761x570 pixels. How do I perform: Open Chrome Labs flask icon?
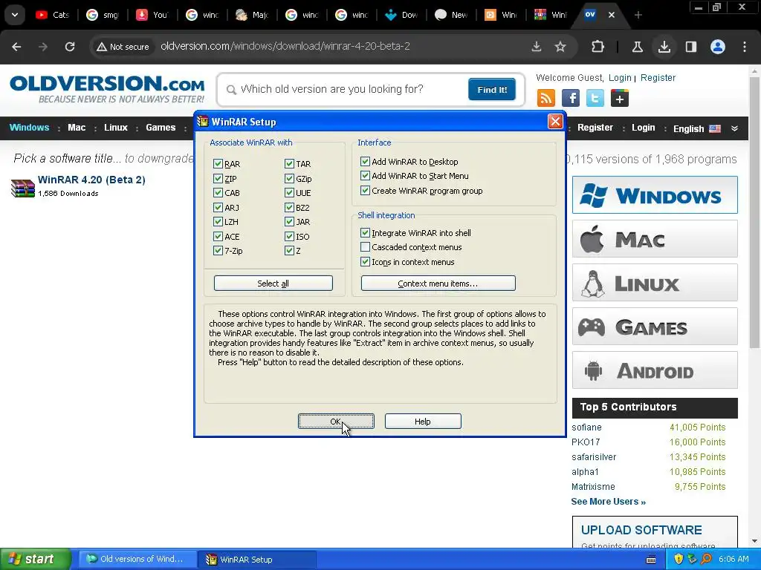point(637,47)
